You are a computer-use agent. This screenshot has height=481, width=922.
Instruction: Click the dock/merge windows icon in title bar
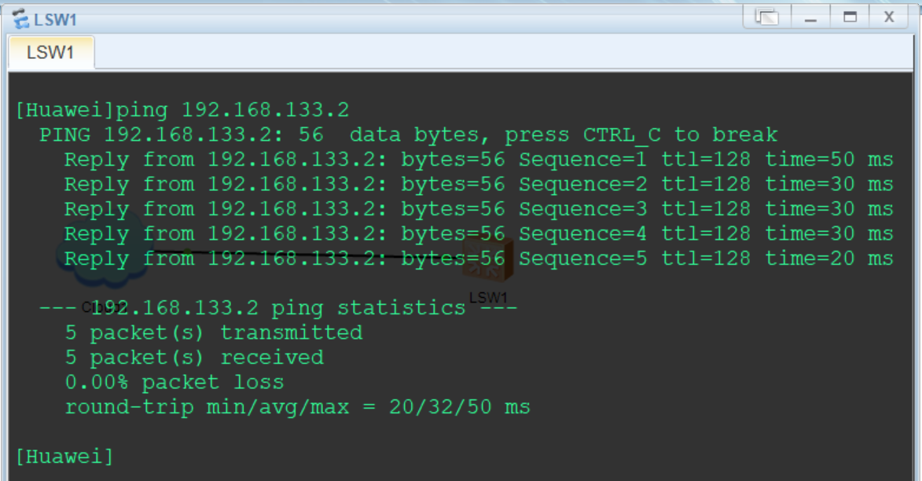(x=766, y=17)
